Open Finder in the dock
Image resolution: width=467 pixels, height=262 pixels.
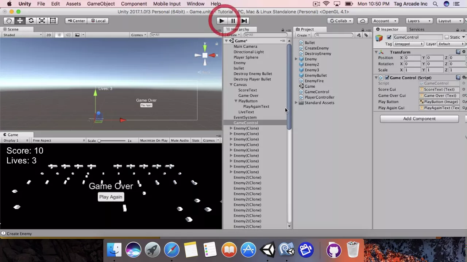(114, 250)
